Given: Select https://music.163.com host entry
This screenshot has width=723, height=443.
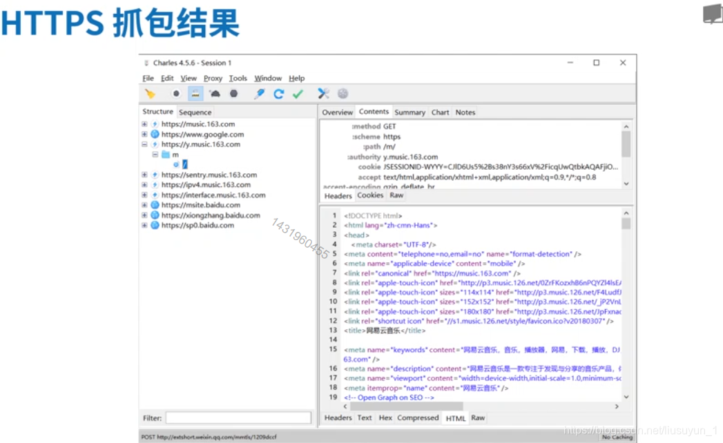Looking at the screenshot, I should (x=198, y=124).
